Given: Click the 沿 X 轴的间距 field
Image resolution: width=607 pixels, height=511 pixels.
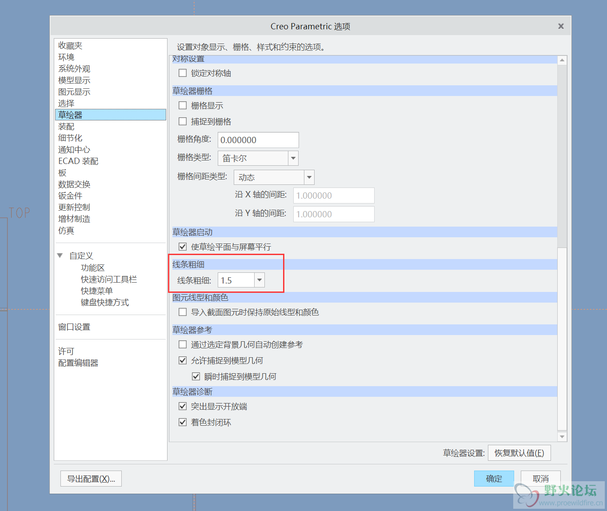Looking at the screenshot, I should [334, 196].
